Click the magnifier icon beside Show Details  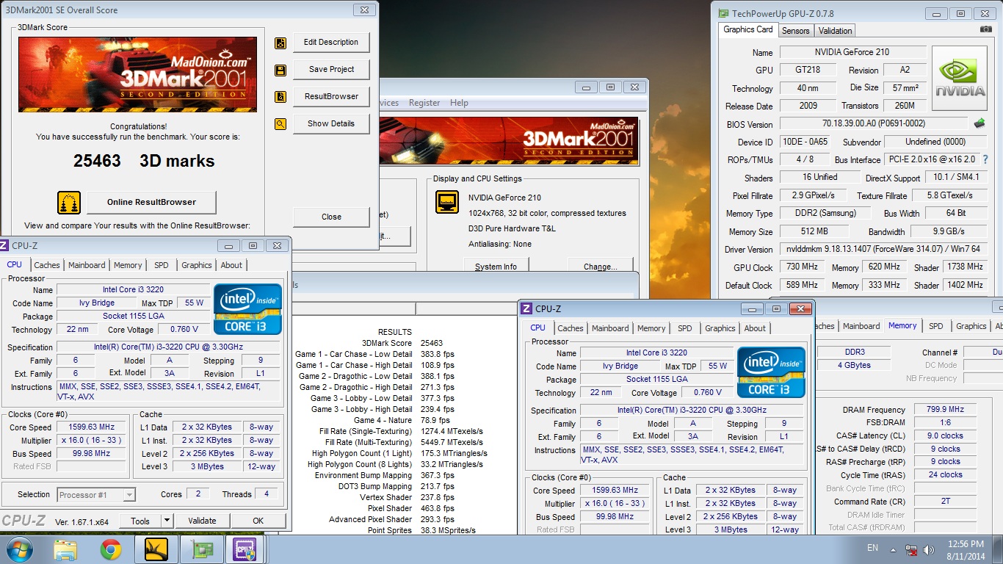point(280,124)
